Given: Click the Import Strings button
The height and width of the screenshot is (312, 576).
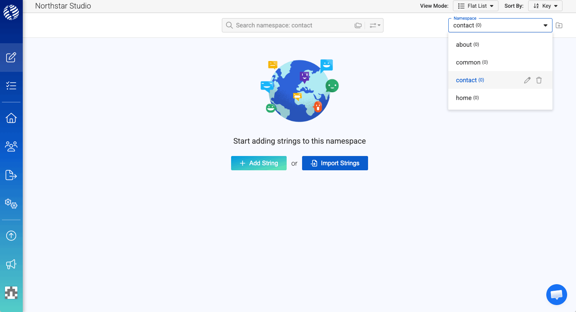Looking at the screenshot, I should [x=334, y=163].
